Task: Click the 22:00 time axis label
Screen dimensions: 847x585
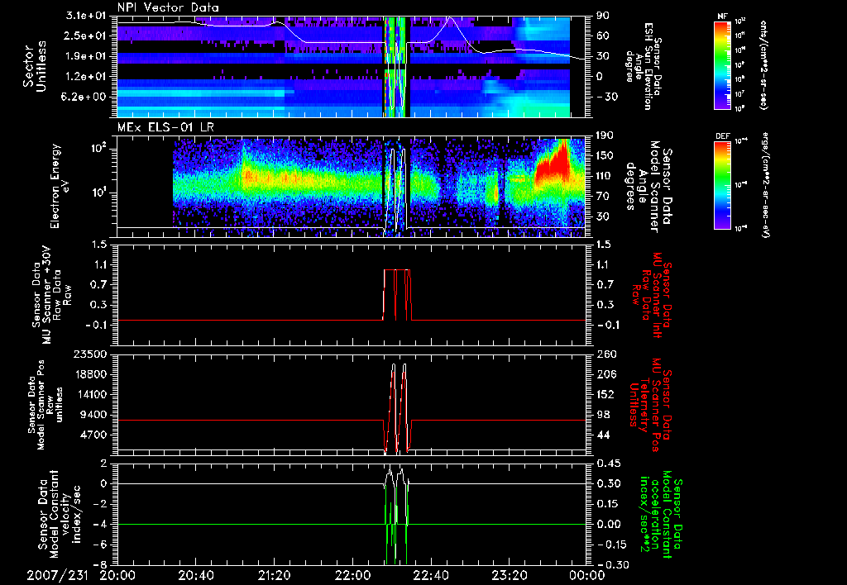Action: 352,575
